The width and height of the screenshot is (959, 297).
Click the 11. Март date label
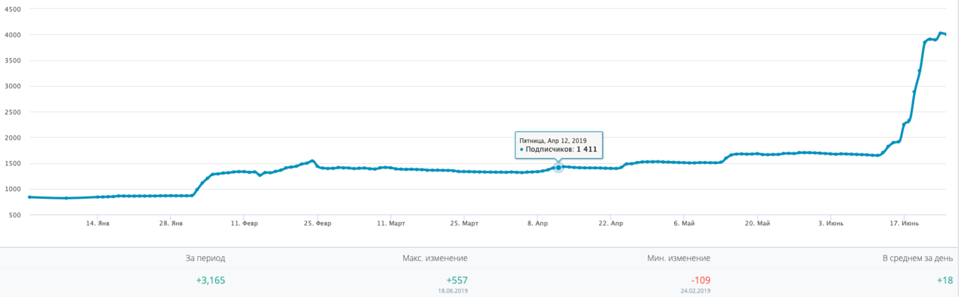tap(391, 223)
